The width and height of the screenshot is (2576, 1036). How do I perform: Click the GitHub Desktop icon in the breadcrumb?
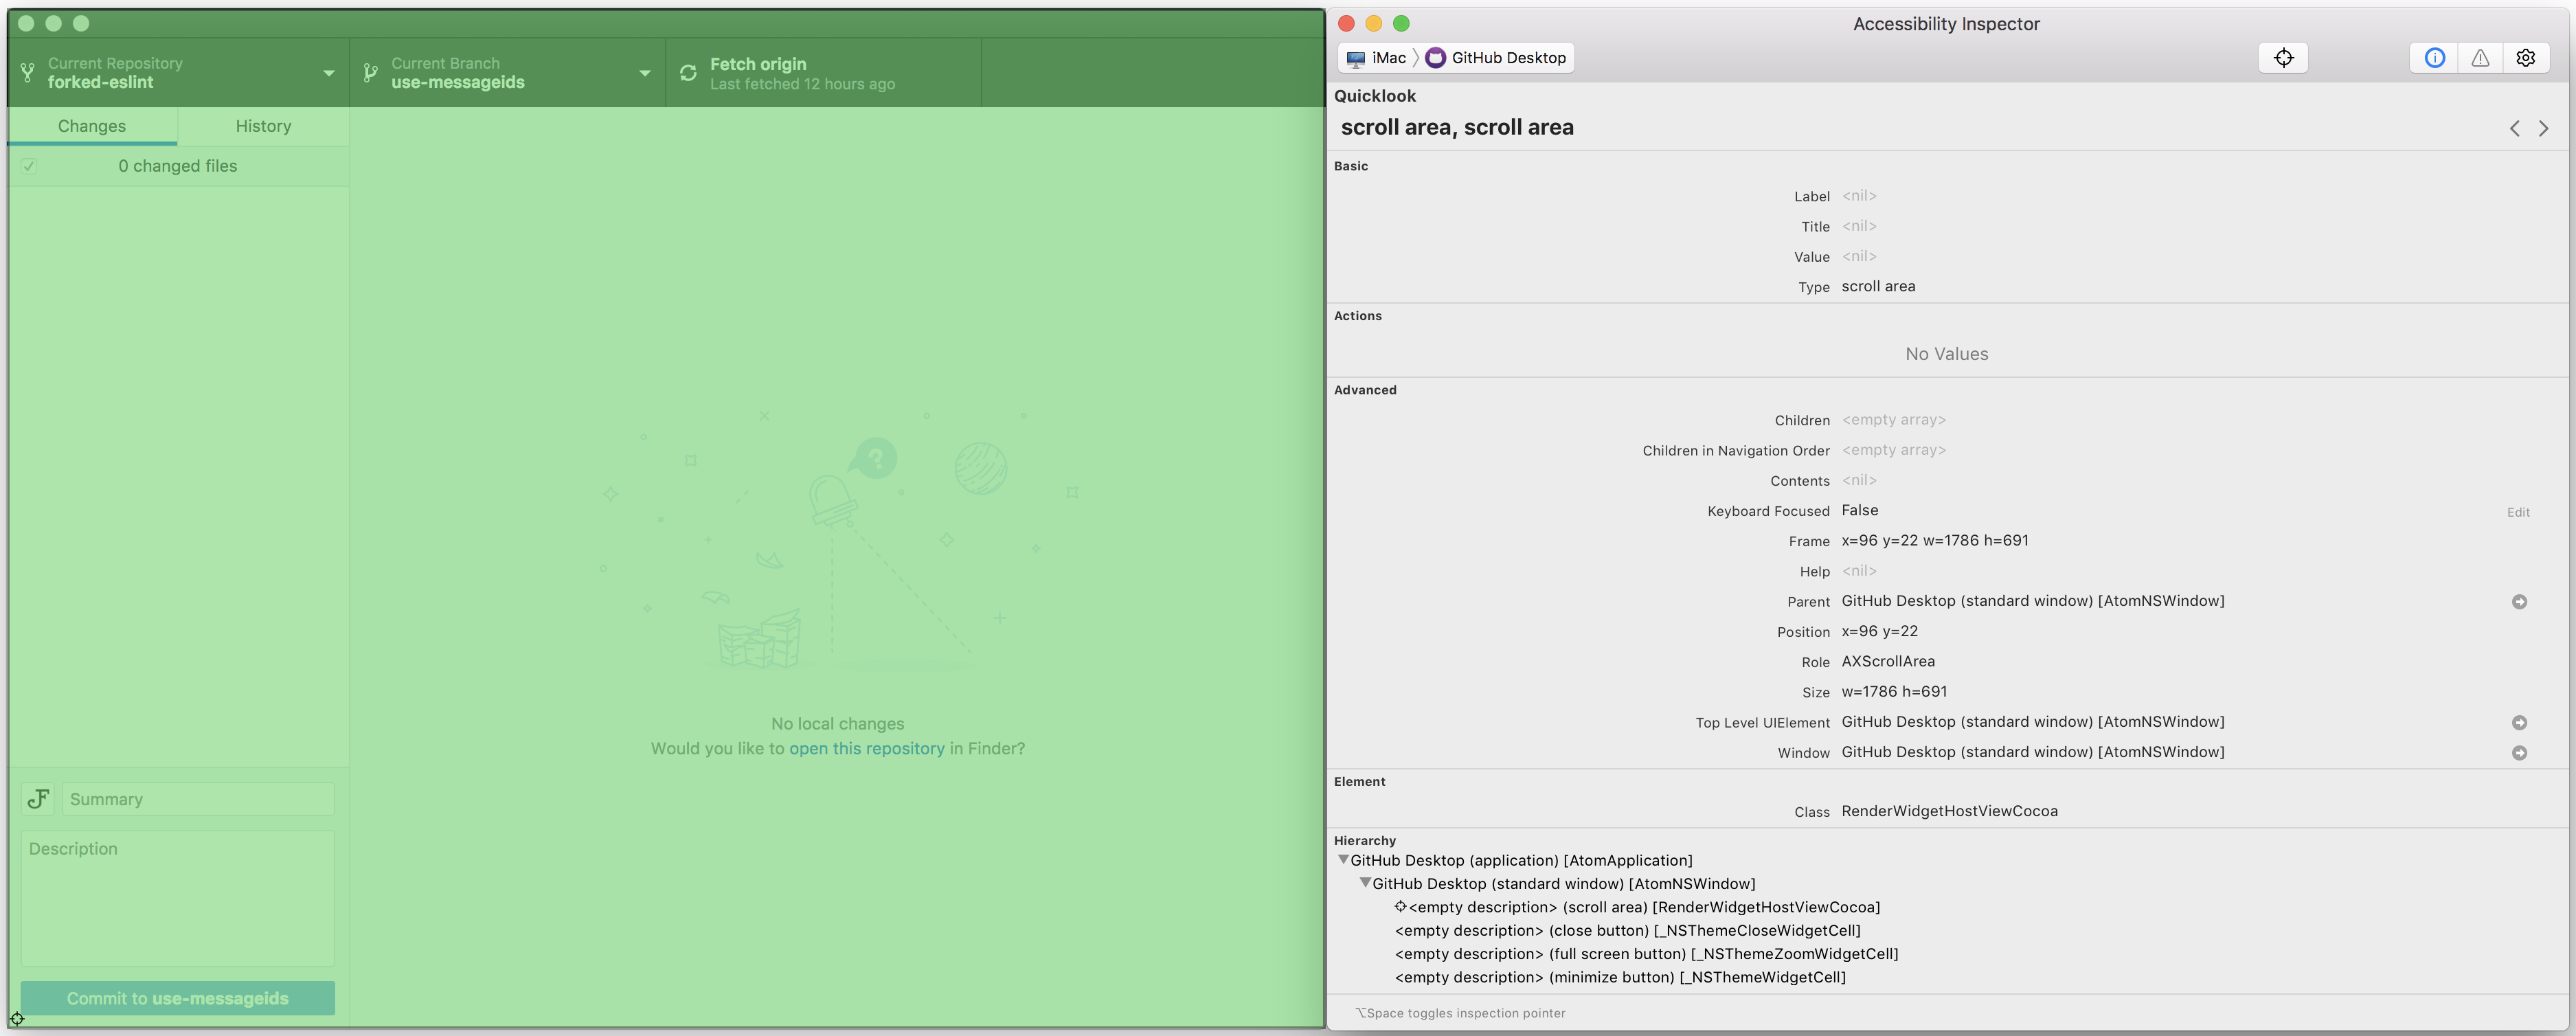[1437, 57]
